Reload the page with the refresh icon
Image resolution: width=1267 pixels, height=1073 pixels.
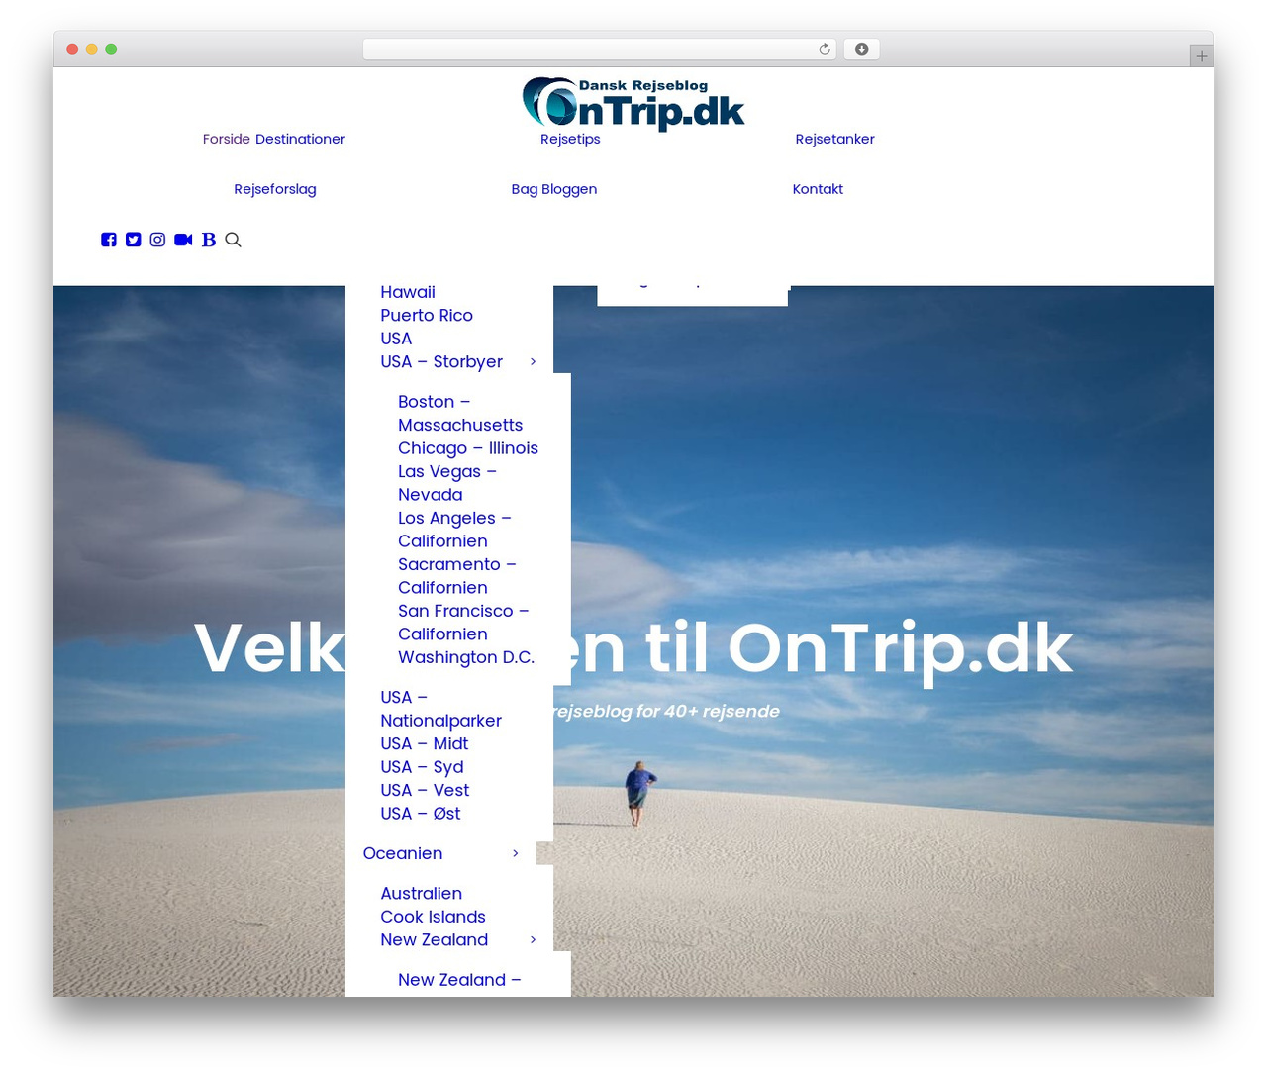tap(825, 49)
